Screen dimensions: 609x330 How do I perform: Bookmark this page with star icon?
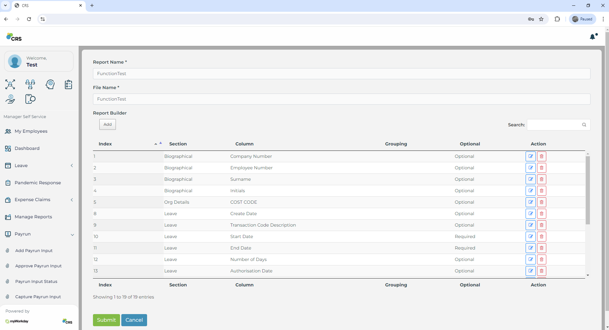tap(541, 19)
